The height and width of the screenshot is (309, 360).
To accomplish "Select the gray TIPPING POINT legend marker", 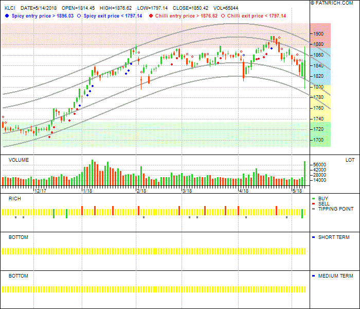I will pos(314,209).
